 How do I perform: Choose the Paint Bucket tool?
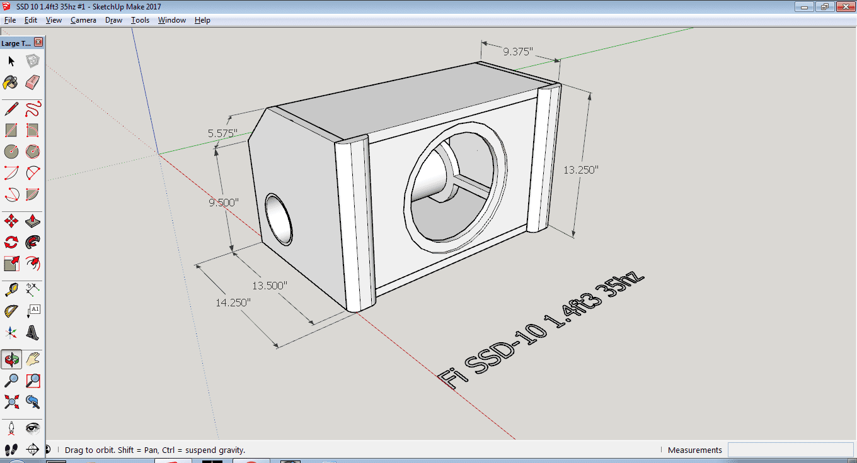pos(11,82)
